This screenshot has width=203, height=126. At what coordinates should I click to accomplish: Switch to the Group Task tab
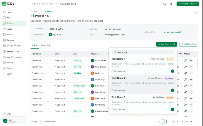tap(46, 45)
